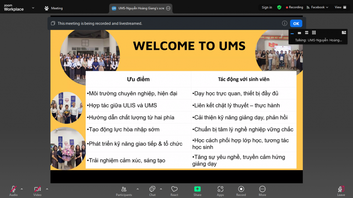Expand the Participants options arrow
Image resolution: width=353 pixels, height=198 pixels.
[x=138, y=189]
